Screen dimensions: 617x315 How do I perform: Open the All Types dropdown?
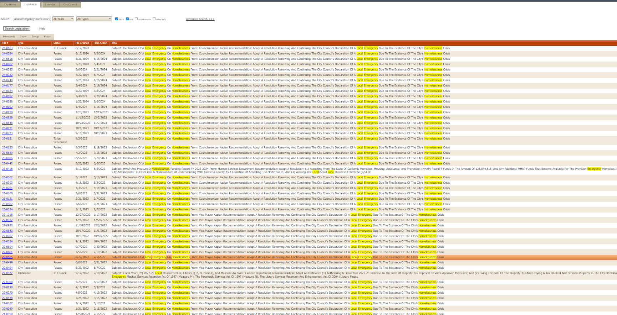(94, 19)
